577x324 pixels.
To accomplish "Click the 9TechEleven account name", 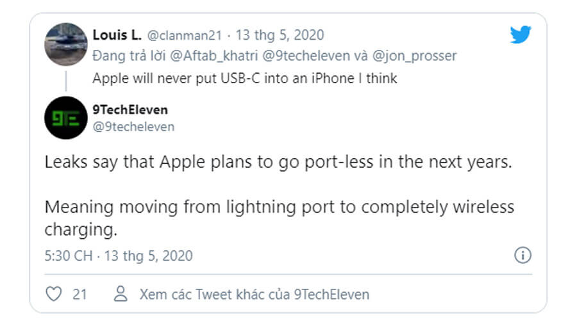I will click(x=130, y=110).
